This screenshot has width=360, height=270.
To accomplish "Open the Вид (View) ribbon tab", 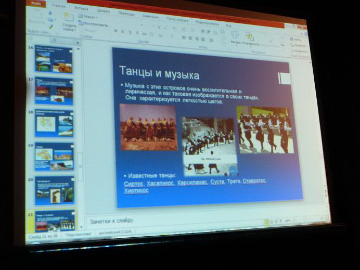I will (228, 25).
